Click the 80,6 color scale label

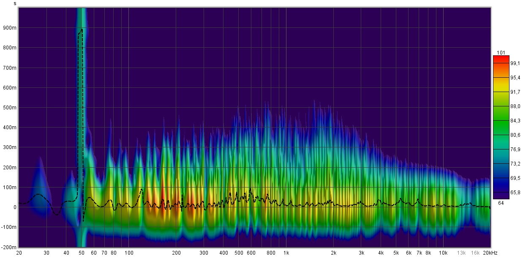coord(515,135)
